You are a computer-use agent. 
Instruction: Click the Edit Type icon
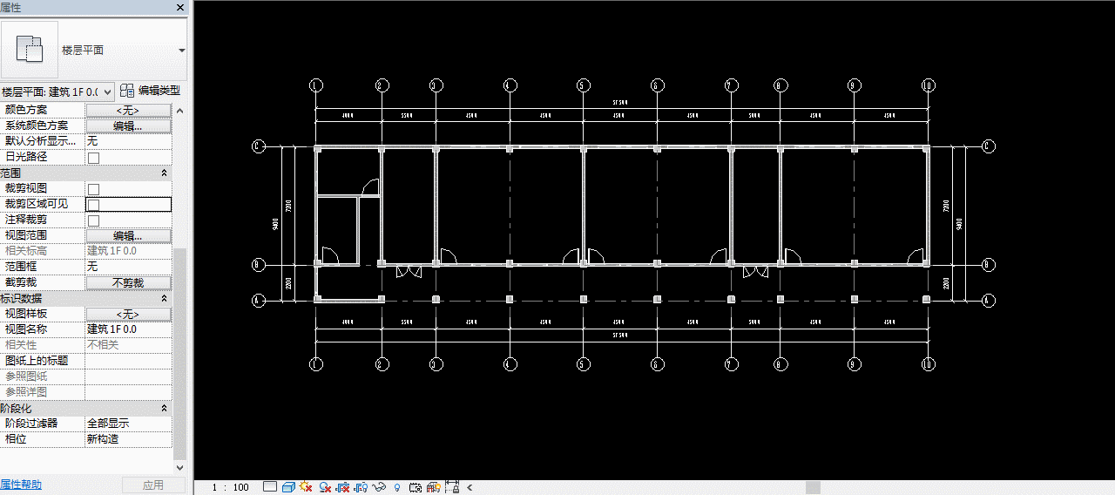pos(127,91)
